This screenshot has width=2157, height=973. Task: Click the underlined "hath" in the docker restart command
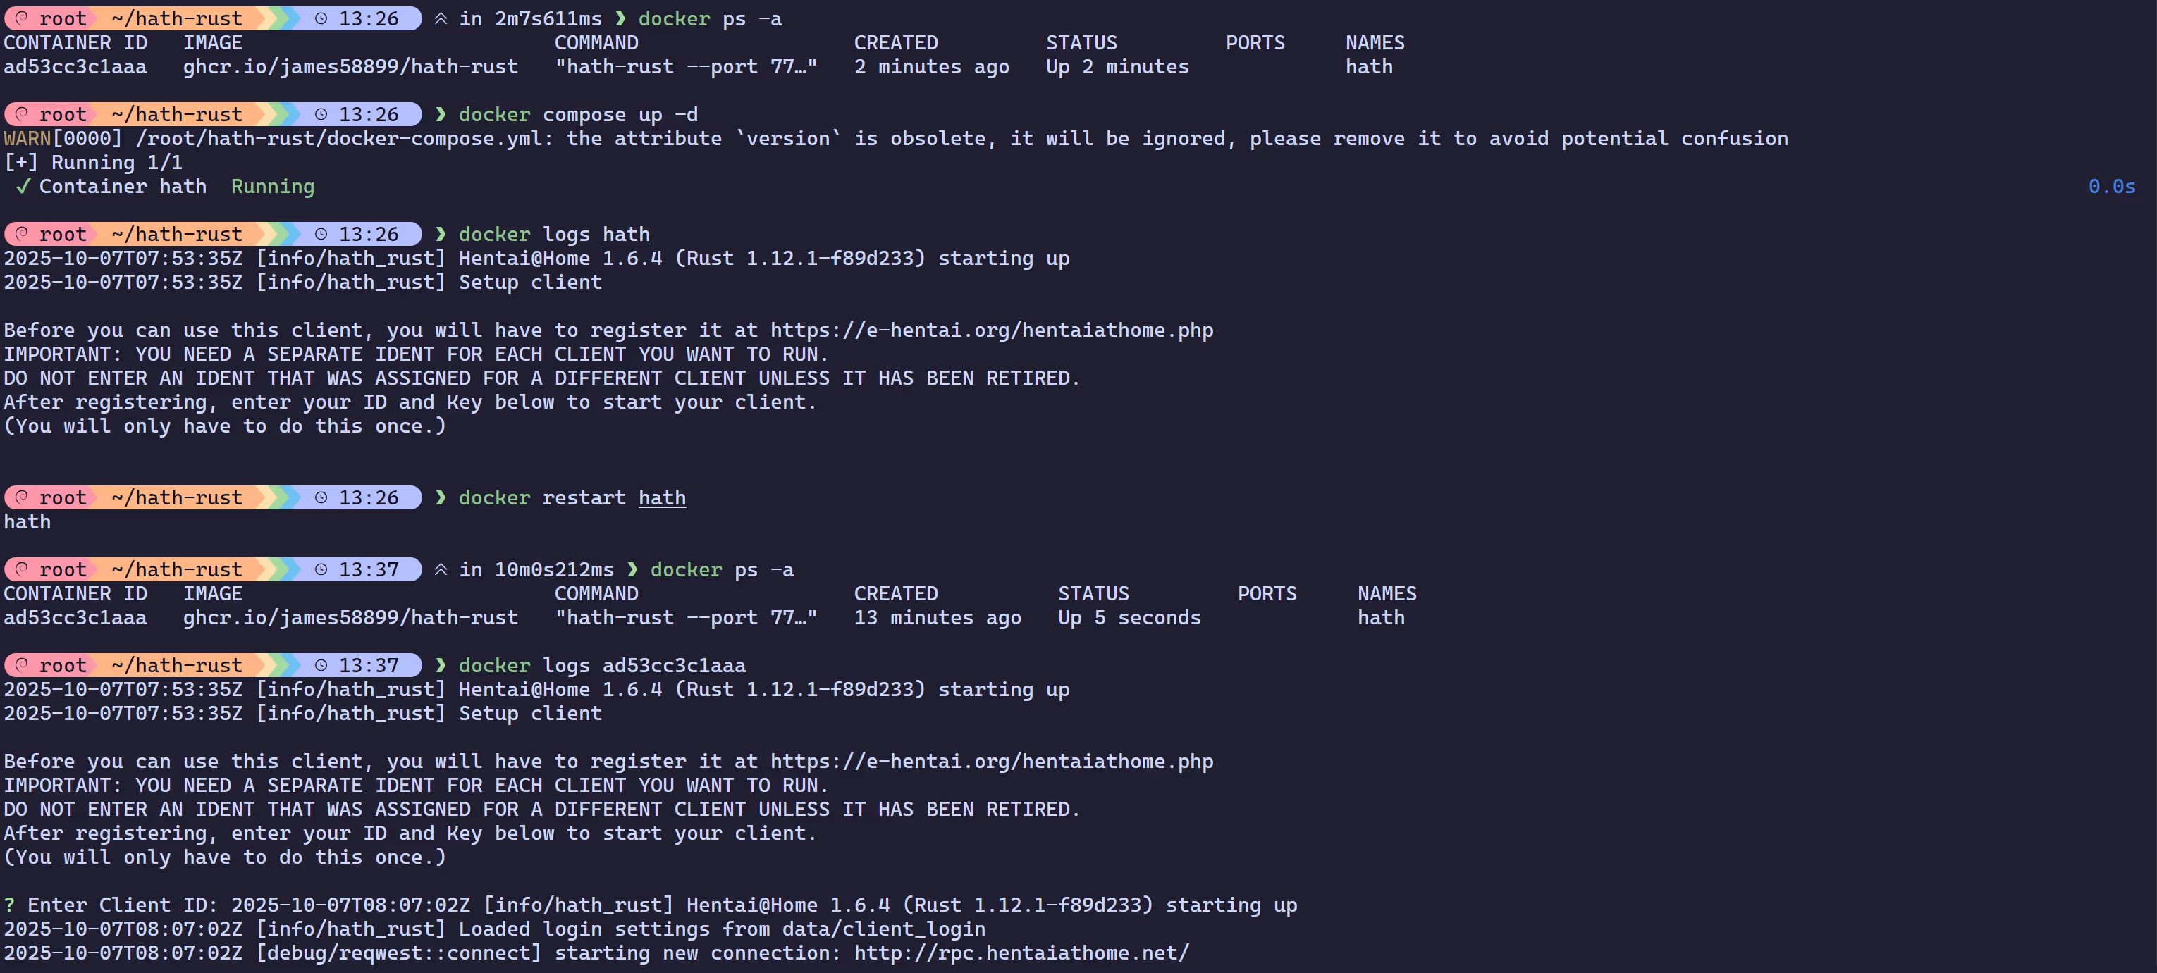[661, 498]
